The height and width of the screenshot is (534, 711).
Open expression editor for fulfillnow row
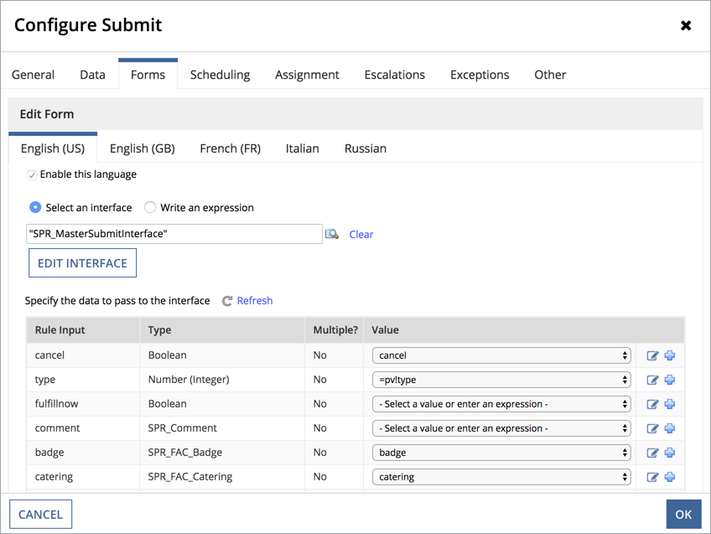tap(652, 404)
